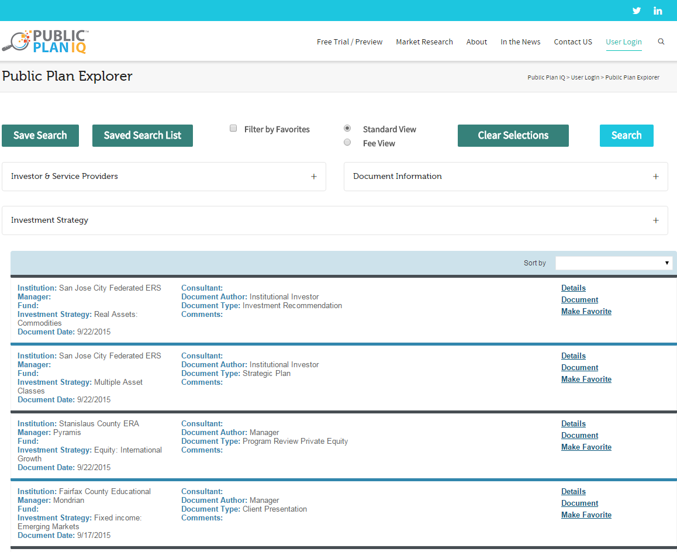Click the 'Sort by' label
The width and height of the screenshot is (677, 552).
coord(534,263)
